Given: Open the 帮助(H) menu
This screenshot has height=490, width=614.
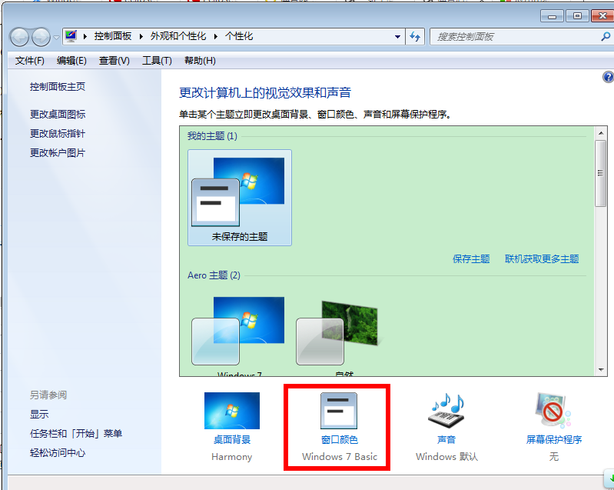Looking at the screenshot, I should point(200,61).
